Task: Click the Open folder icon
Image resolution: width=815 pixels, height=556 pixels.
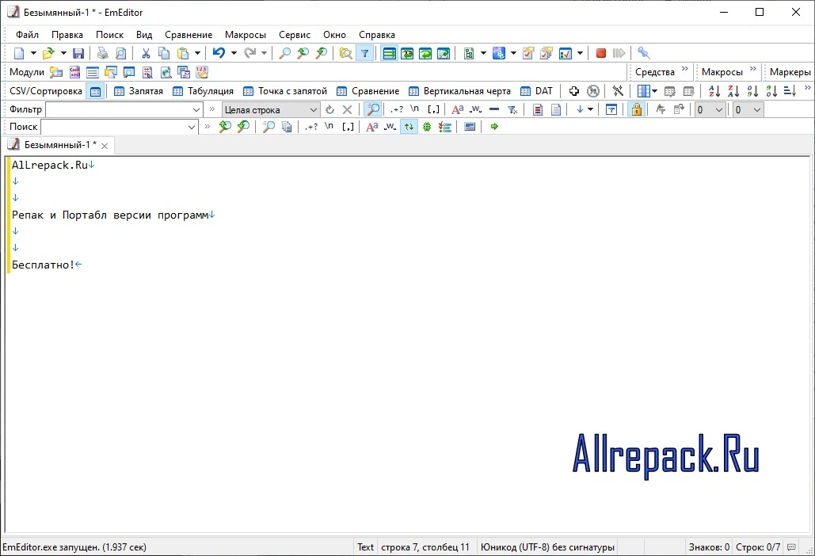Action: click(48, 53)
